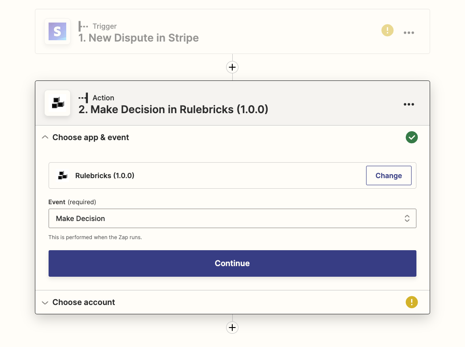465x347 pixels.
Task: Open the Event dropdown showing Make Decision
Action: 407,218
